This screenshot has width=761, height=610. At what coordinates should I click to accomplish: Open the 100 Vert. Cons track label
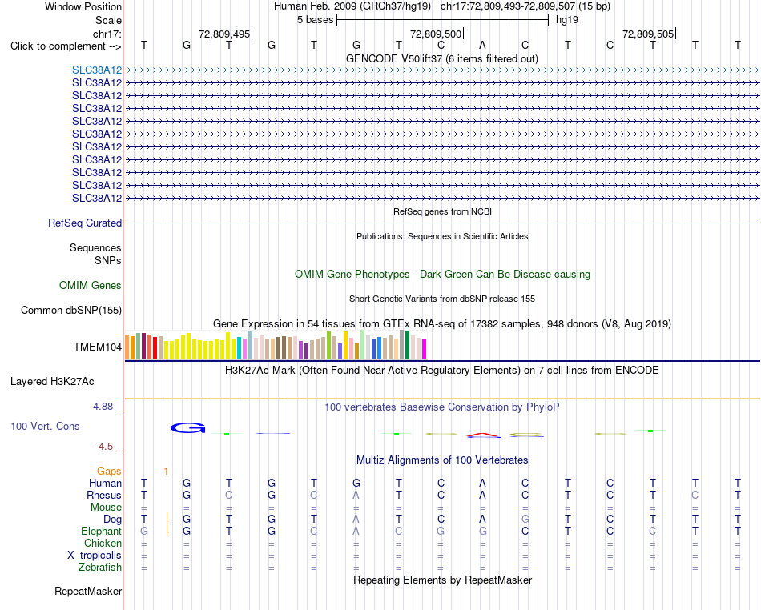45,426
